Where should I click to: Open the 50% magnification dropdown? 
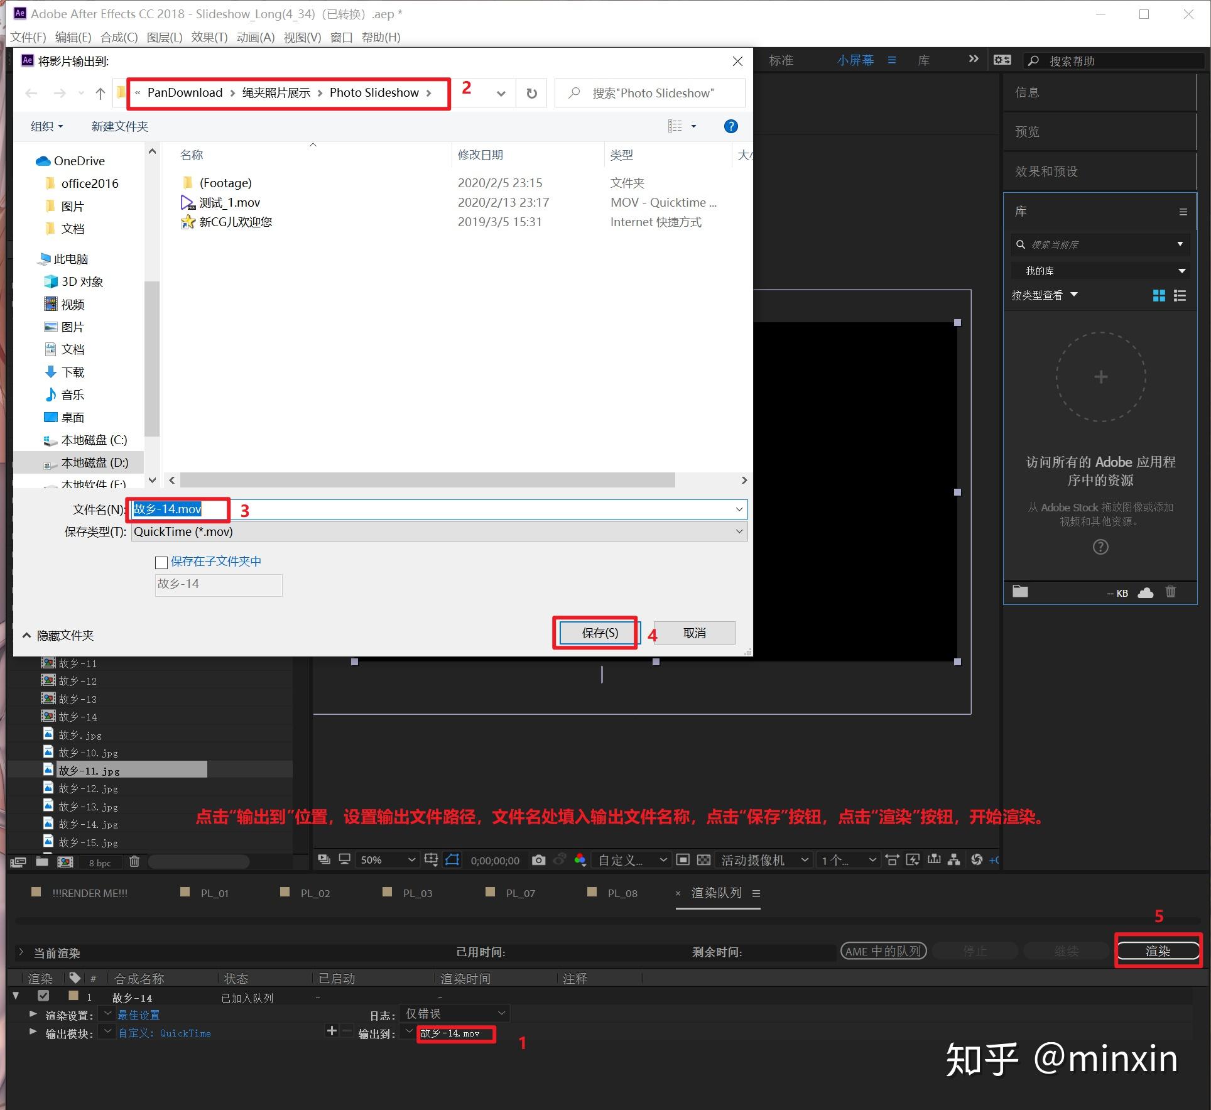coord(411,859)
